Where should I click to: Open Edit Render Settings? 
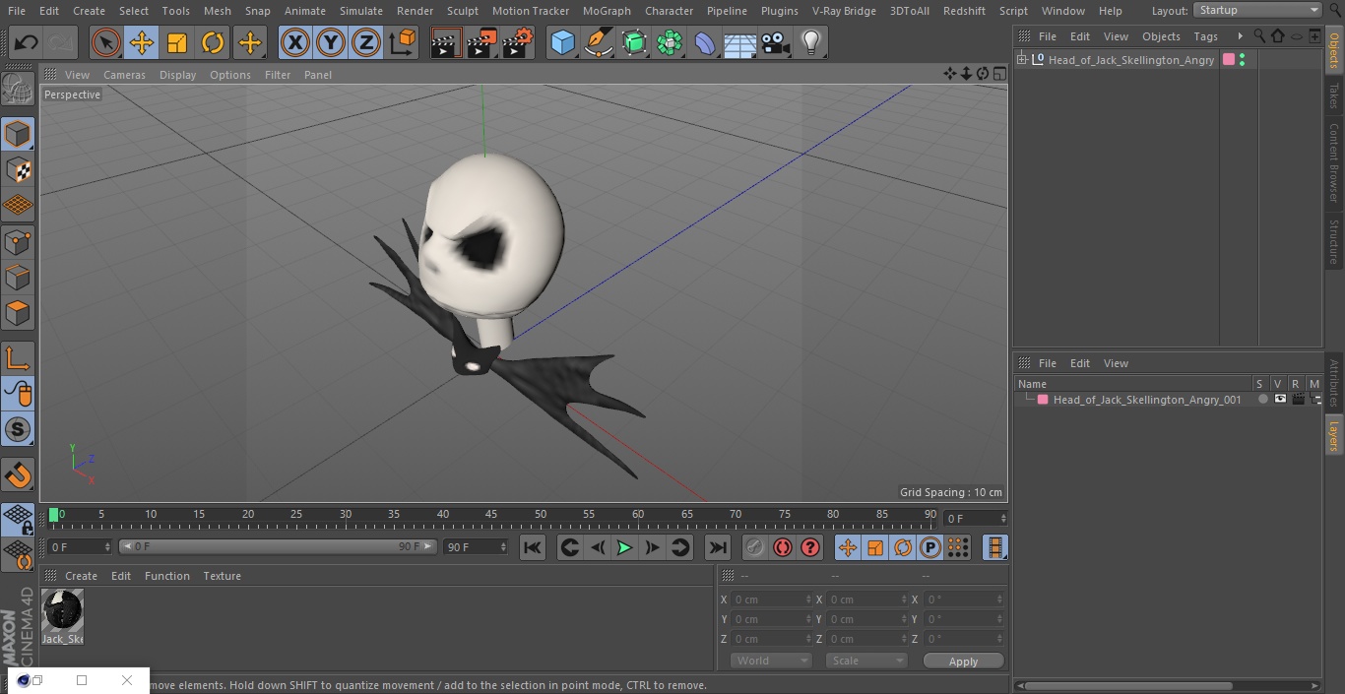tap(518, 43)
